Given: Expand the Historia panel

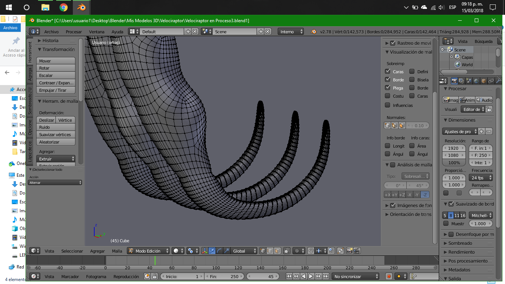Looking at the screenshot, I should [50, 40].
